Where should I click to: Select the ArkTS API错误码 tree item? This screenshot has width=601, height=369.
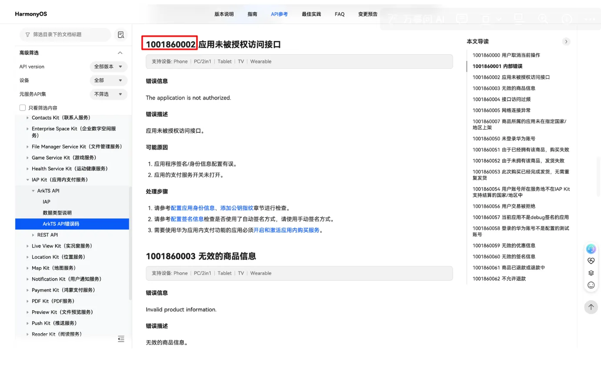61,224
